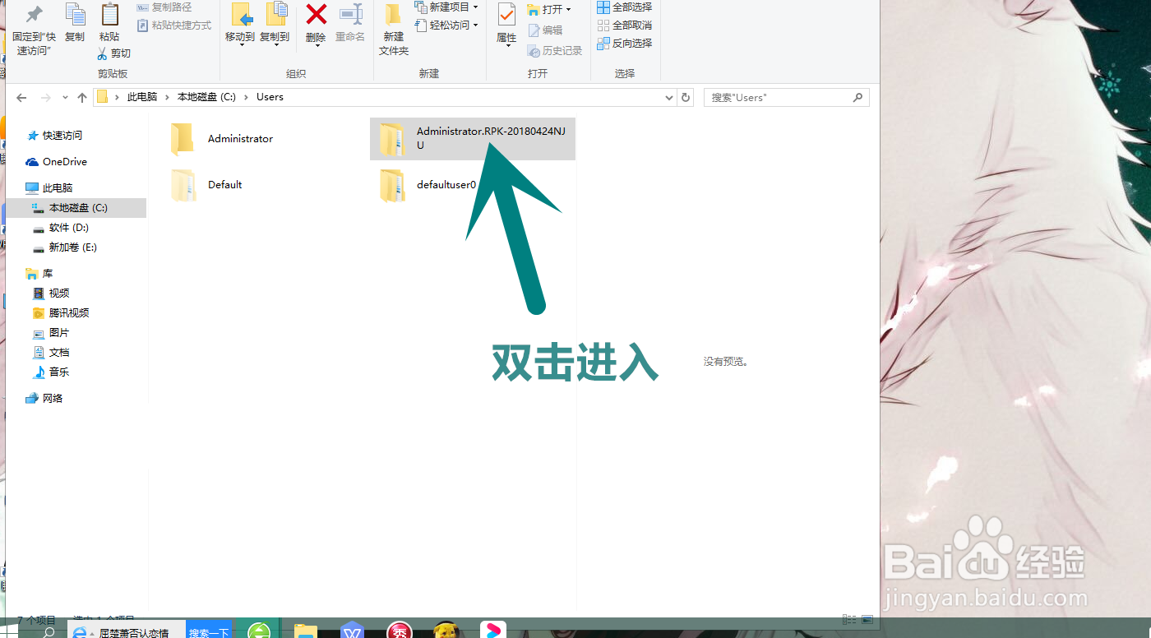
Task: Click 全部选择 to select all items
Action: (x=625, y=8)
